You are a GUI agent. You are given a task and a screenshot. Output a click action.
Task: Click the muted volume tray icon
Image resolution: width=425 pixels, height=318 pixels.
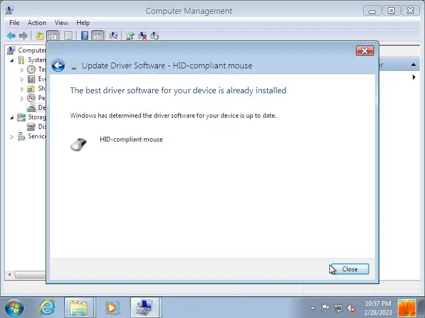(351, 308)
